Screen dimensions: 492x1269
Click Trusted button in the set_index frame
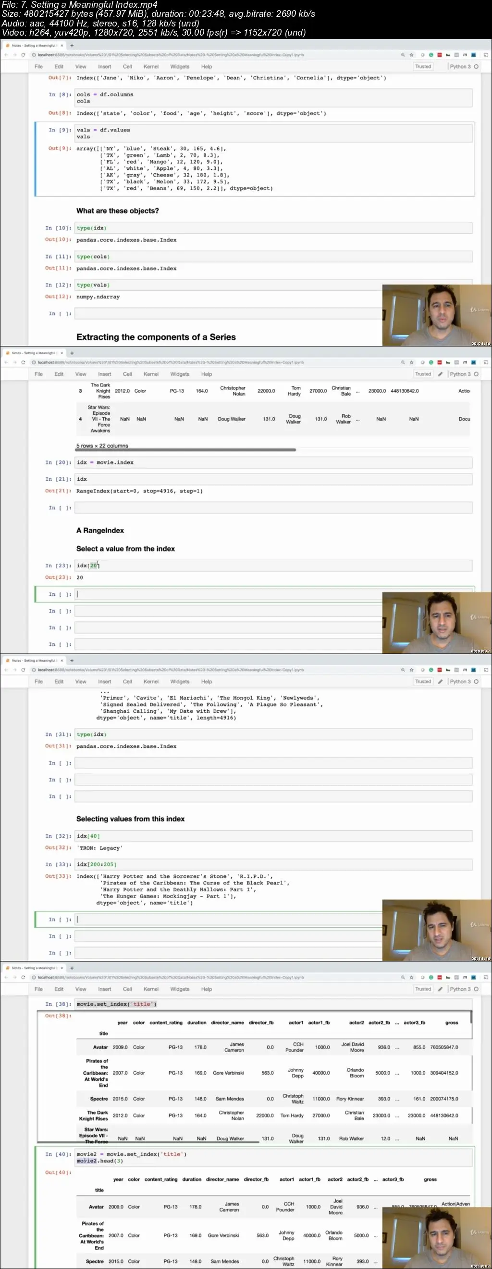click(x=423, y=989)
